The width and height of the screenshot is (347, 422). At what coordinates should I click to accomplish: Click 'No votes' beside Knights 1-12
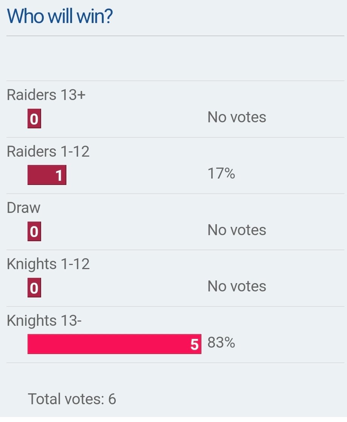(237, 286)
